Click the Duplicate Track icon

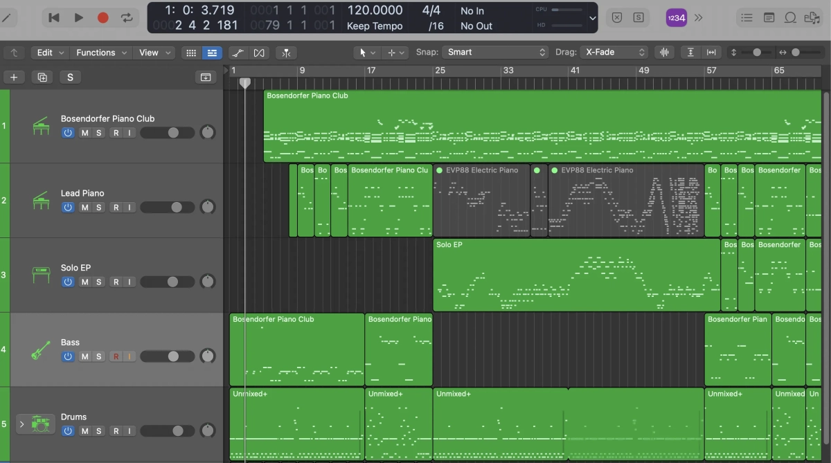pos(42,78)
